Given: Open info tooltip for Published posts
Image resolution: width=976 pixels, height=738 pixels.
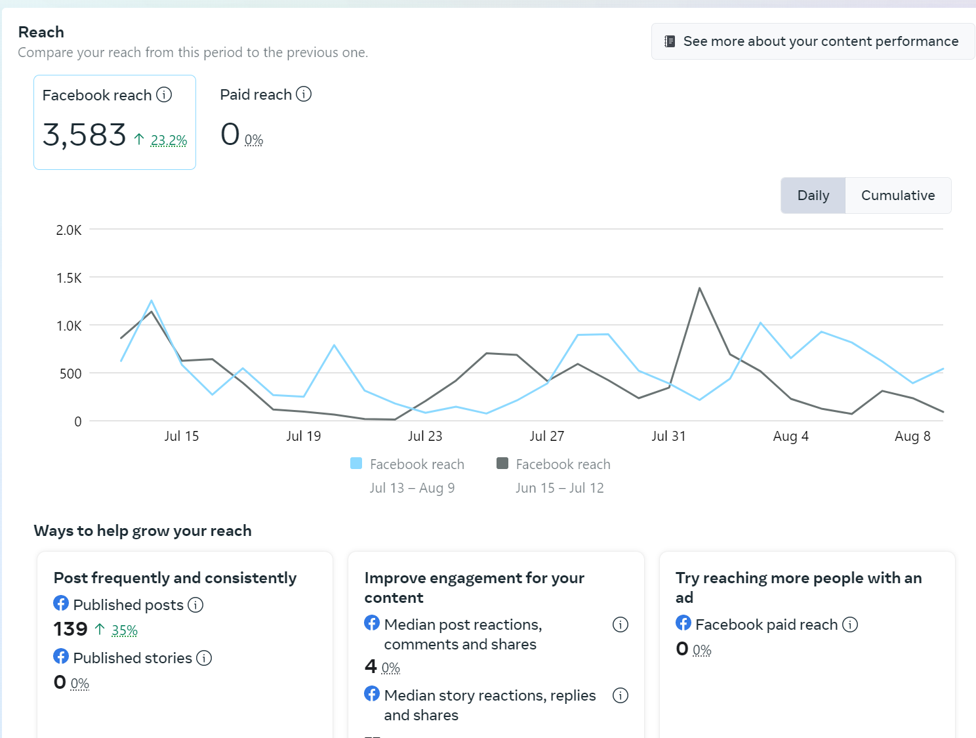Looking at the screenshot, I should pos(195,605).
